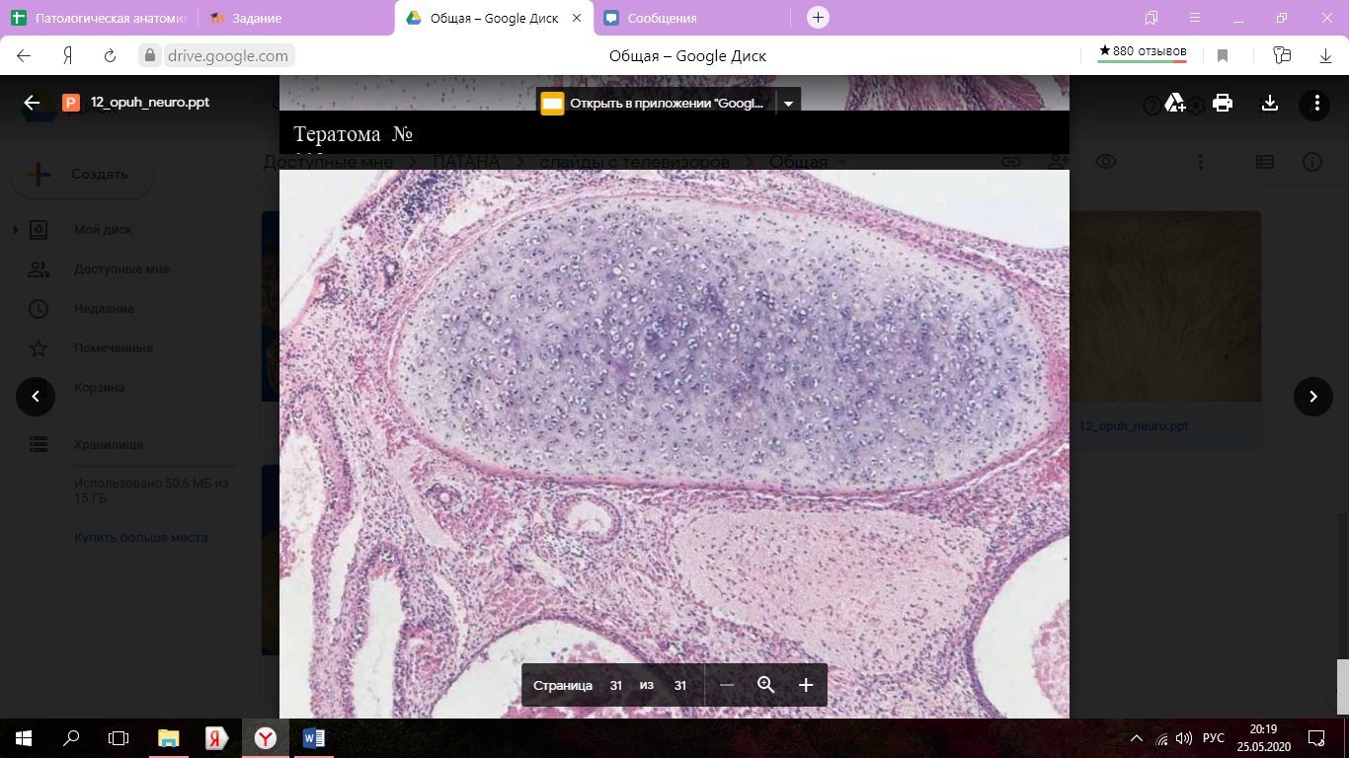Close the preview with the back arrow
The width and height of the screenshot is (1349, 758).
32,103
